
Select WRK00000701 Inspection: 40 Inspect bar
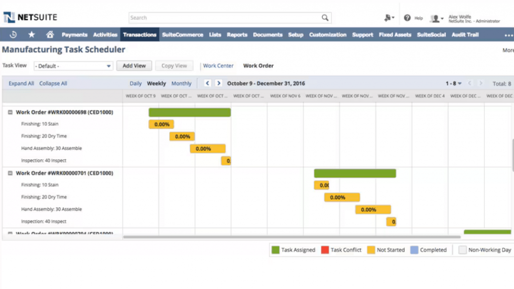pos(391,222)
